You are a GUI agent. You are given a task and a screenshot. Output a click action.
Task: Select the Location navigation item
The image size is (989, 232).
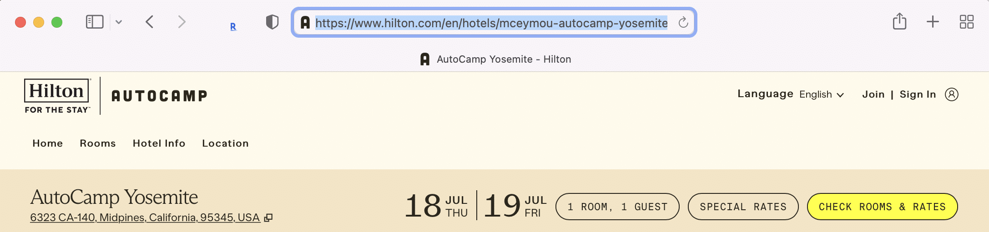click(x=225, y=143)
